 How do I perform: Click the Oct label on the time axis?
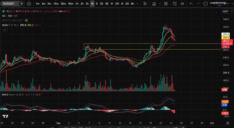pyautogui.click(x=212, y=123)
